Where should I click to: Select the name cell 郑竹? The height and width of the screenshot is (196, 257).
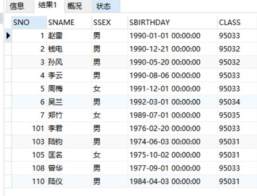pos(69,115)
